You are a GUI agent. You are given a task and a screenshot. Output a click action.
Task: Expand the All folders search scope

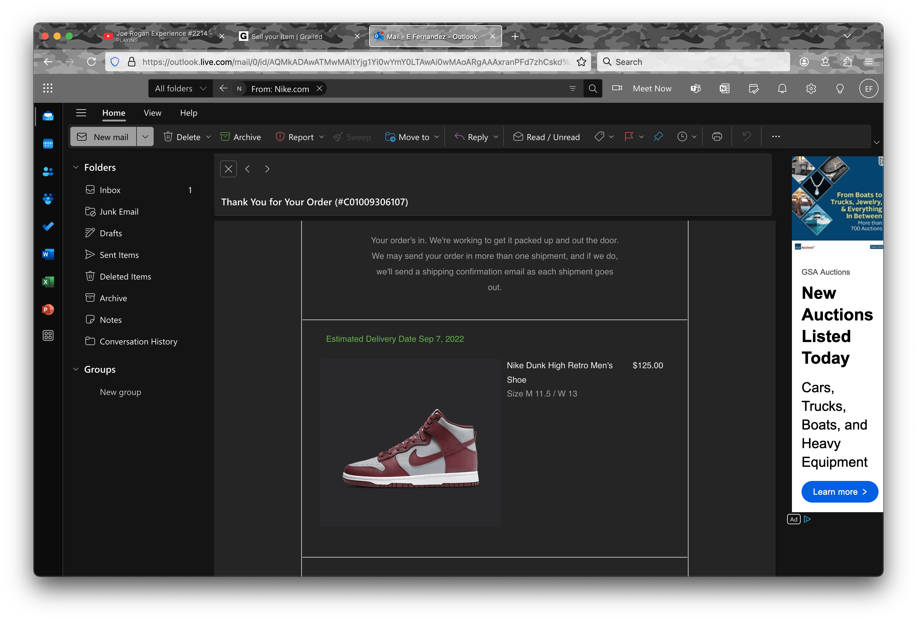181,89
